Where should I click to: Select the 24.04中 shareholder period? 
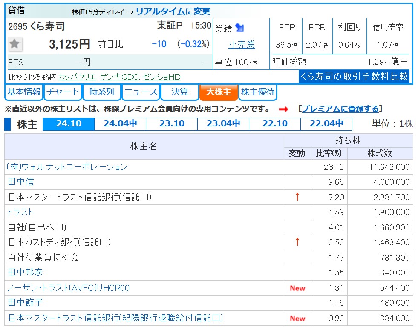120,123
